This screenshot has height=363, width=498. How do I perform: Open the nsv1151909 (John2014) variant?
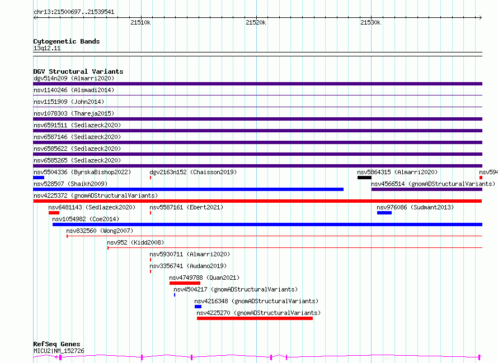click(69, 102)
